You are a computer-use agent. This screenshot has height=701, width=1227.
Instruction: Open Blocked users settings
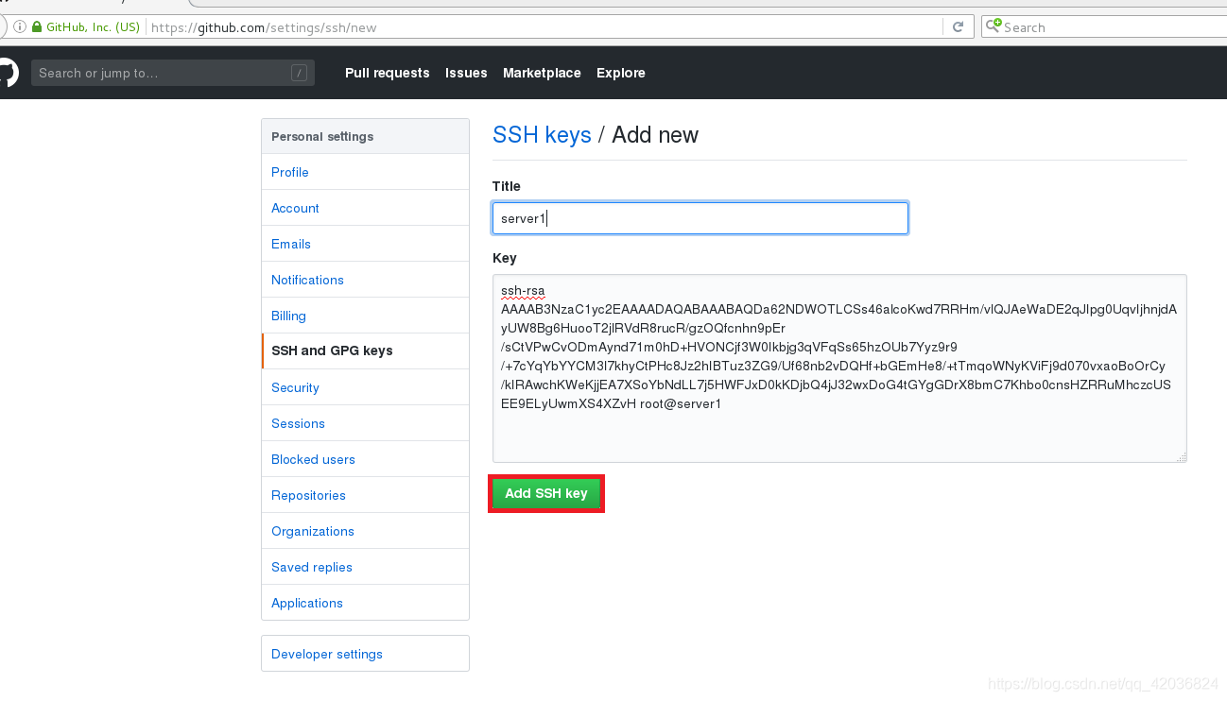[365, 459]
